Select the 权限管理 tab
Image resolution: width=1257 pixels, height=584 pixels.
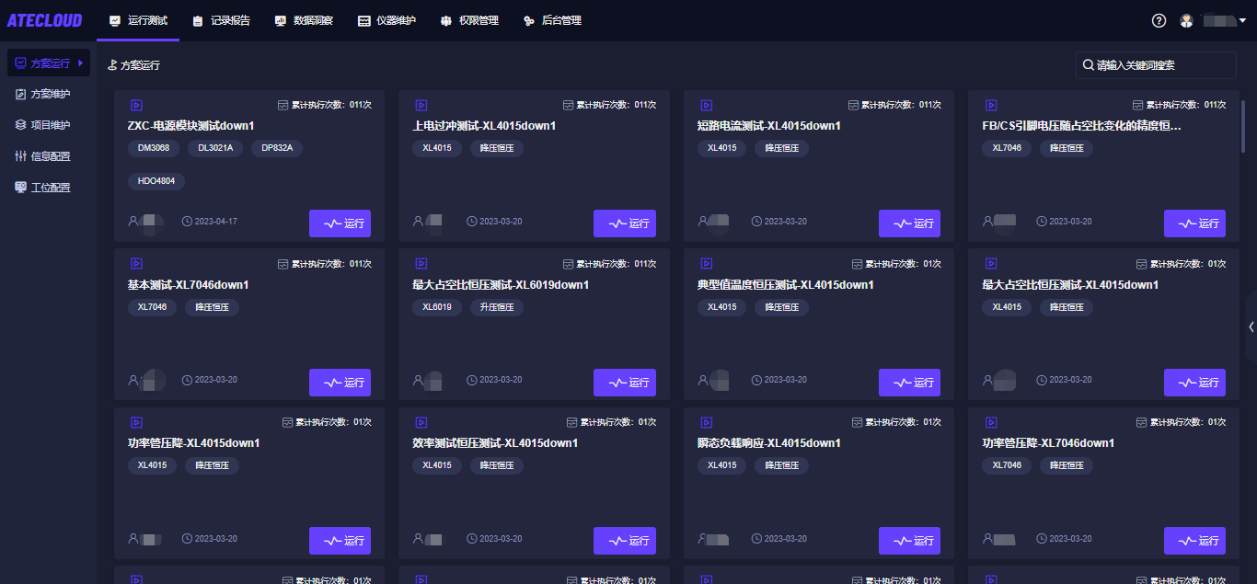click(469, 20)
